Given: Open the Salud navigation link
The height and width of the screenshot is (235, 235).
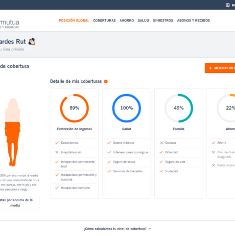Looking at the screenshot, I should click(x=143, y=21).
